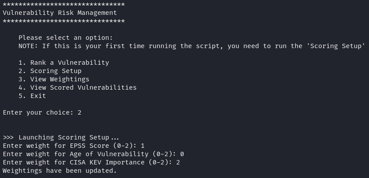Click the entered choice value '2'
The width and height of the screenshot is (369, 178).
pos(79,112)
